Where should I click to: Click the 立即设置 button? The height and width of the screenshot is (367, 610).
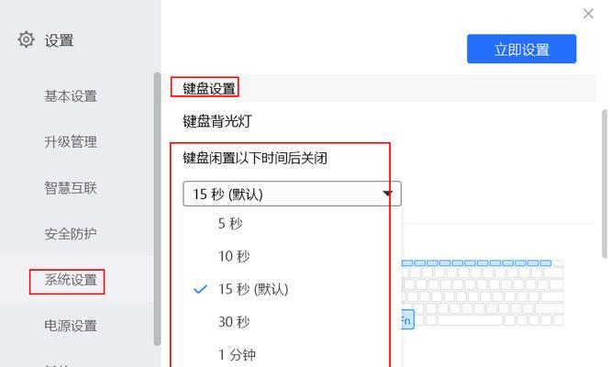[x=521, y=49]
